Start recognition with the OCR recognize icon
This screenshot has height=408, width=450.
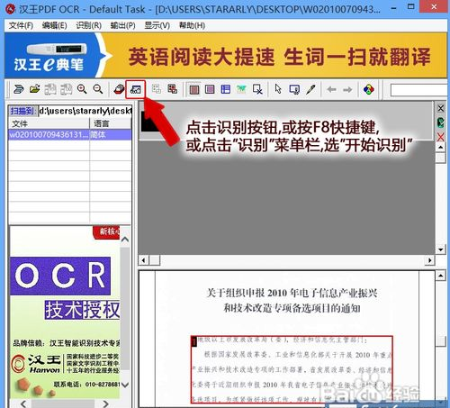pos(136,89)
